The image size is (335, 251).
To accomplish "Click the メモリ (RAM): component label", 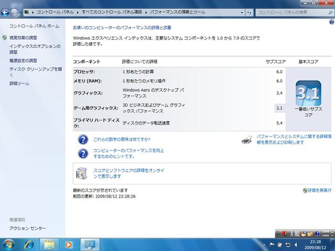I will click(x=87, y=81).
